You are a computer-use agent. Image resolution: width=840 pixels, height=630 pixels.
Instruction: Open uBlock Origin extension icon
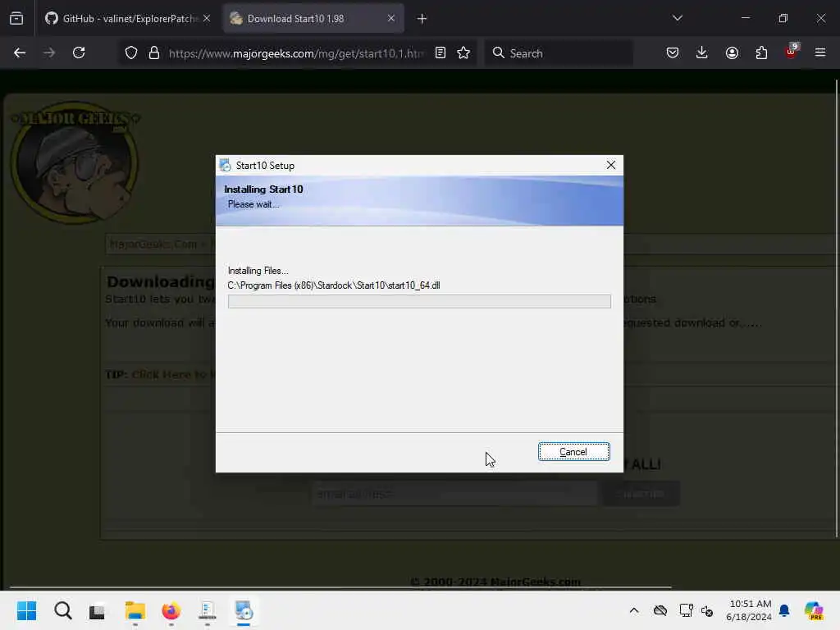(792, 52)
